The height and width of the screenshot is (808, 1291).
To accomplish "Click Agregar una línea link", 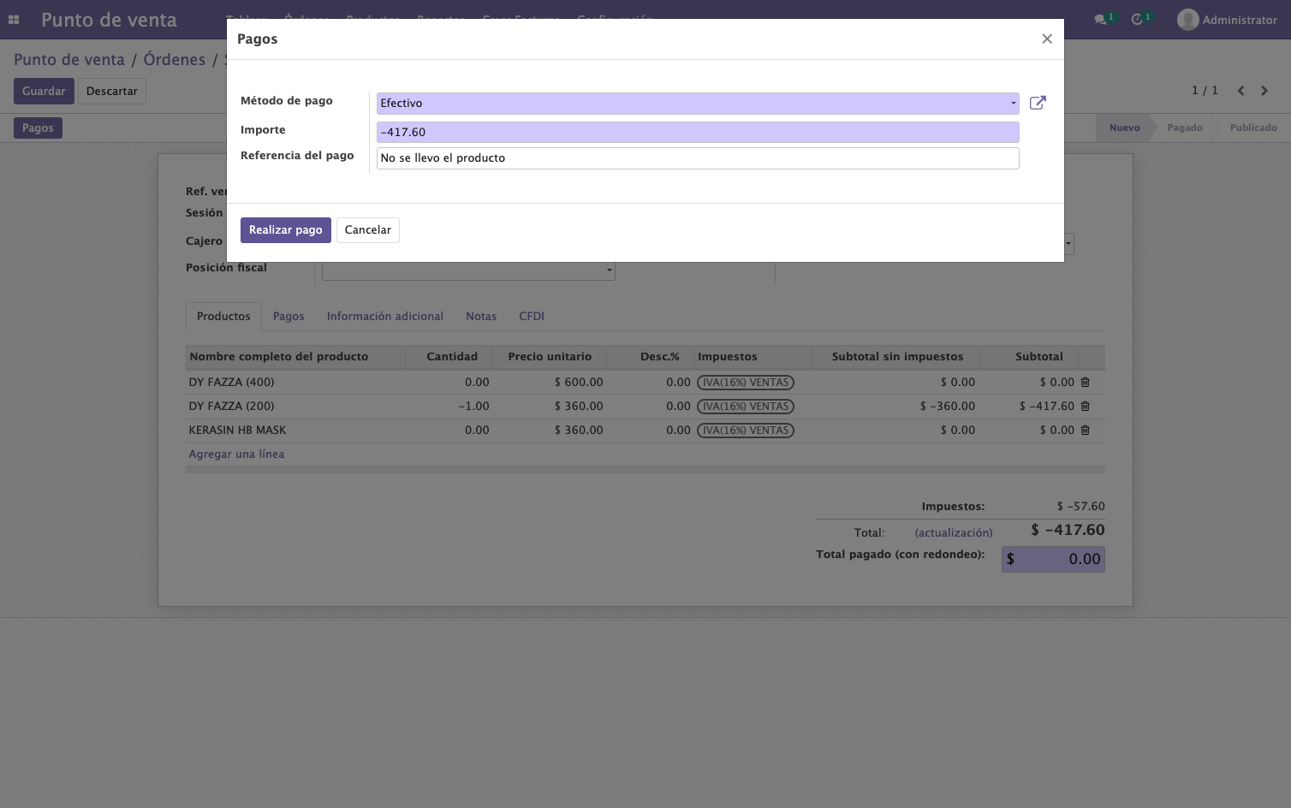I will 236,454.
